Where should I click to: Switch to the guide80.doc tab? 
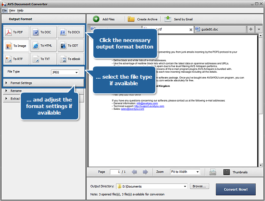click(x=220, y=29)
